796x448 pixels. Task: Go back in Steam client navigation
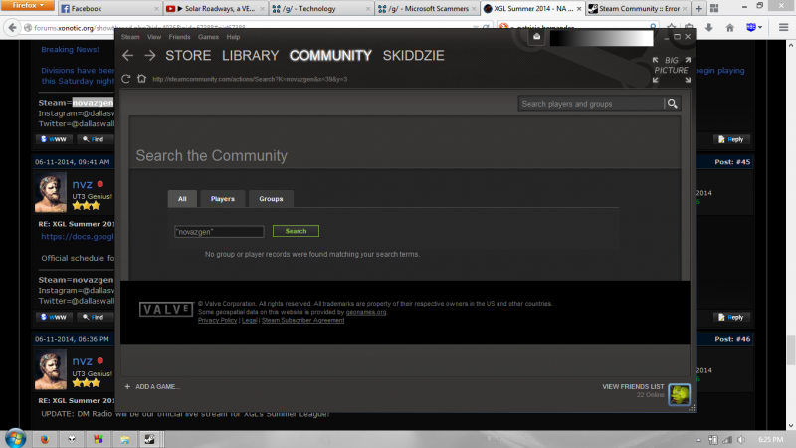pos(128,55)
